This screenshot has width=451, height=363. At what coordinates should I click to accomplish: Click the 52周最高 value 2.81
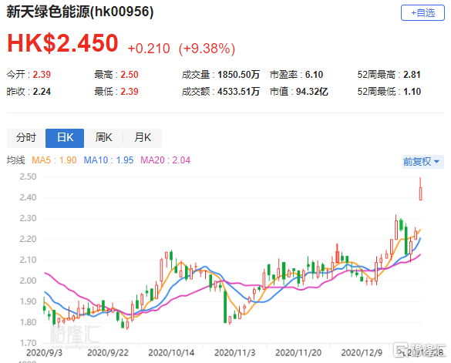coord(412,75)
